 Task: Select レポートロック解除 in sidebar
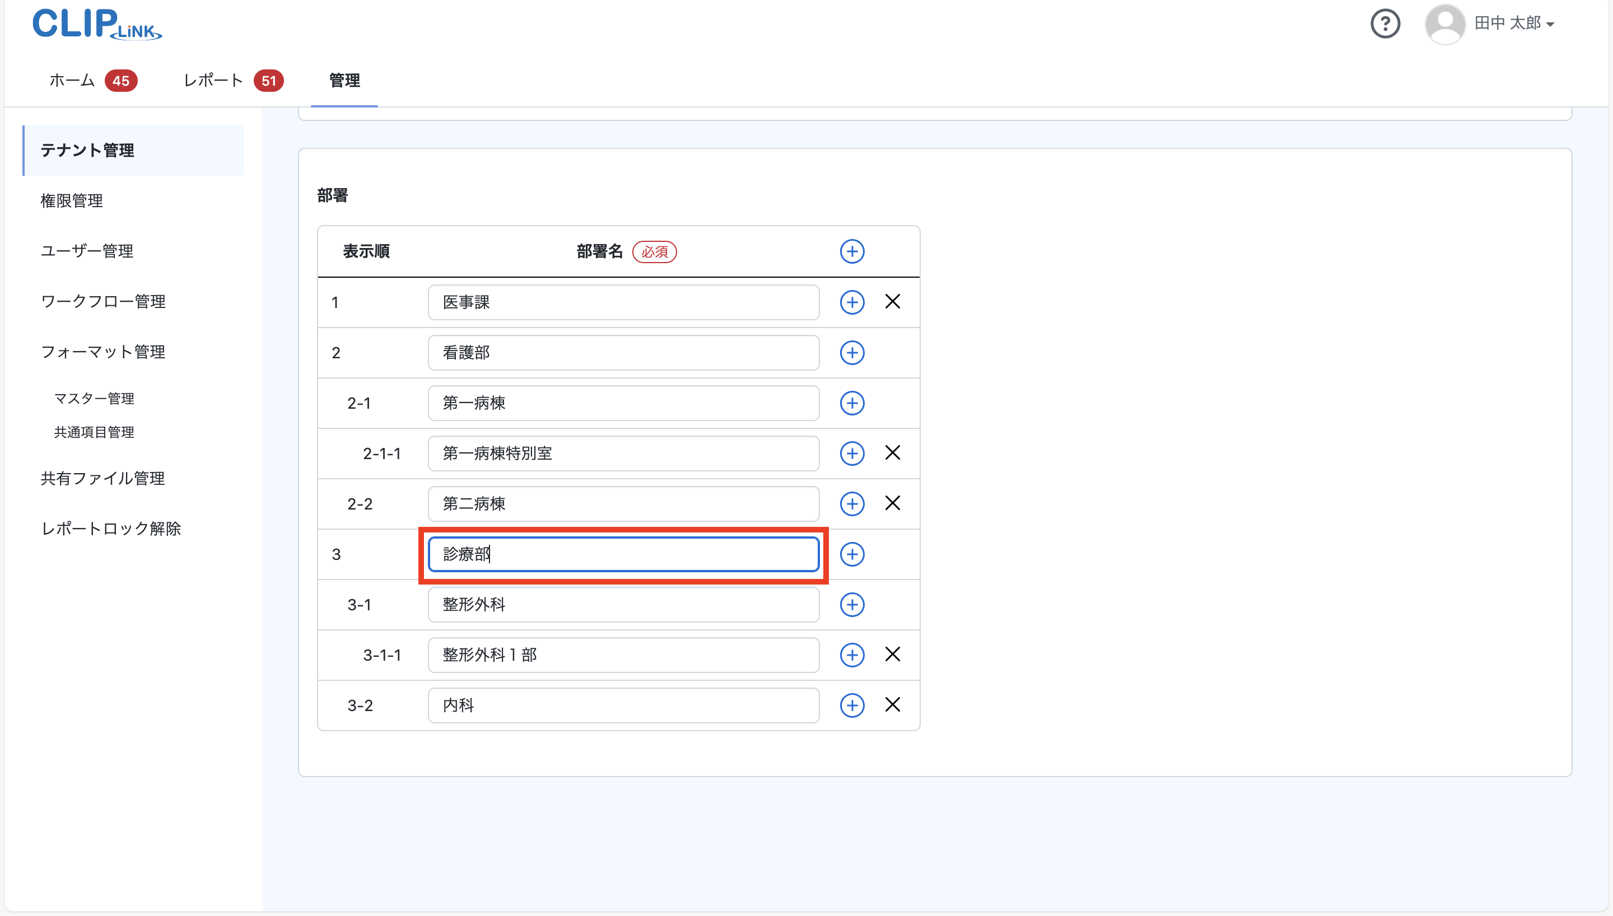coord(111,529)
